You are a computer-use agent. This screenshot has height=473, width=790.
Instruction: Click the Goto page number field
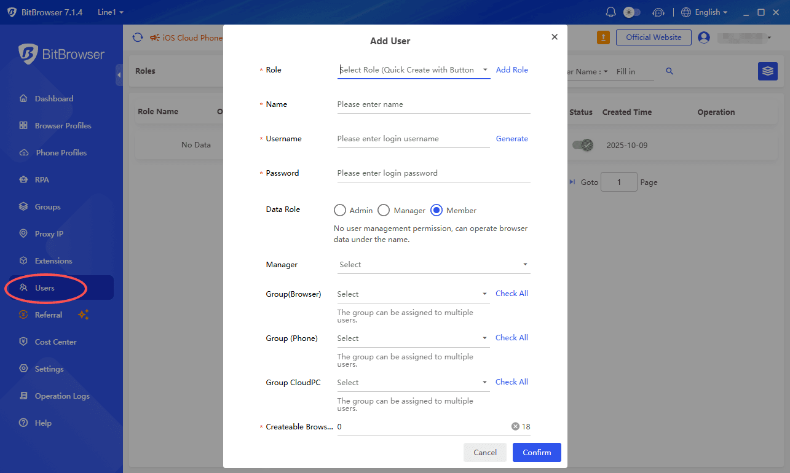click(x=618, y=182)
